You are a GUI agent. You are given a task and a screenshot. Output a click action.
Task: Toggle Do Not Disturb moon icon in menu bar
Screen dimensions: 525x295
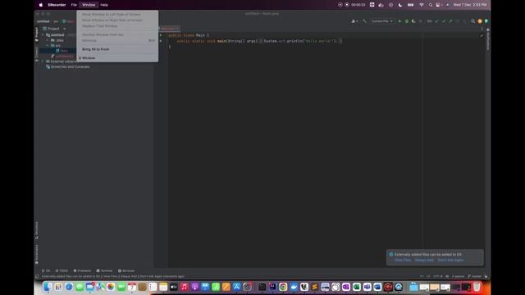[x=400, y=5]
